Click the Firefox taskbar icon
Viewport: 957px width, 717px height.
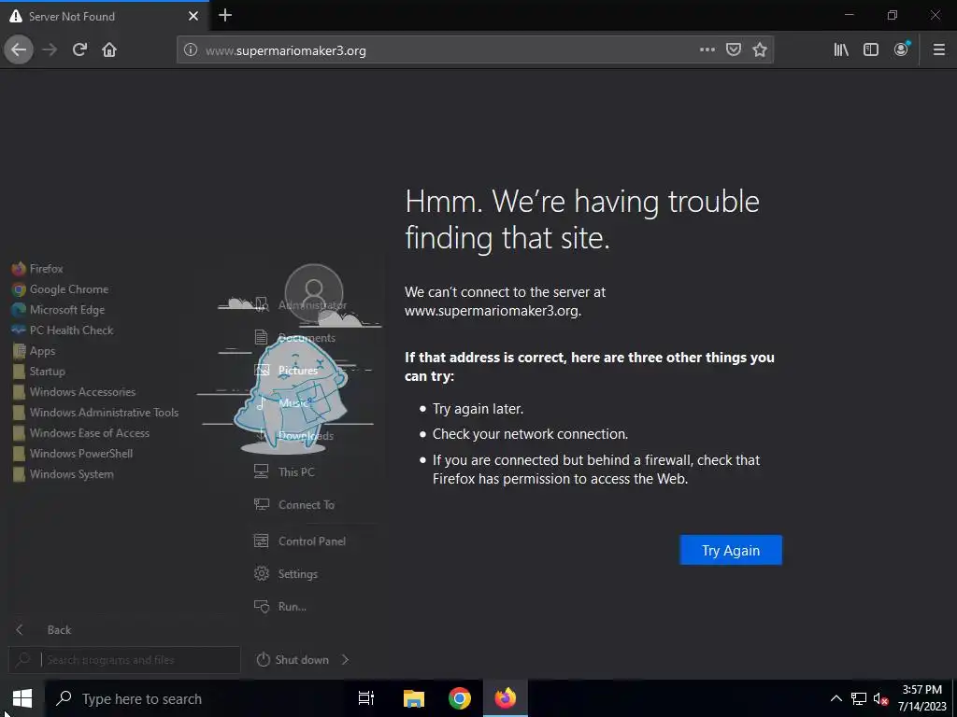(x=506, y=698)
